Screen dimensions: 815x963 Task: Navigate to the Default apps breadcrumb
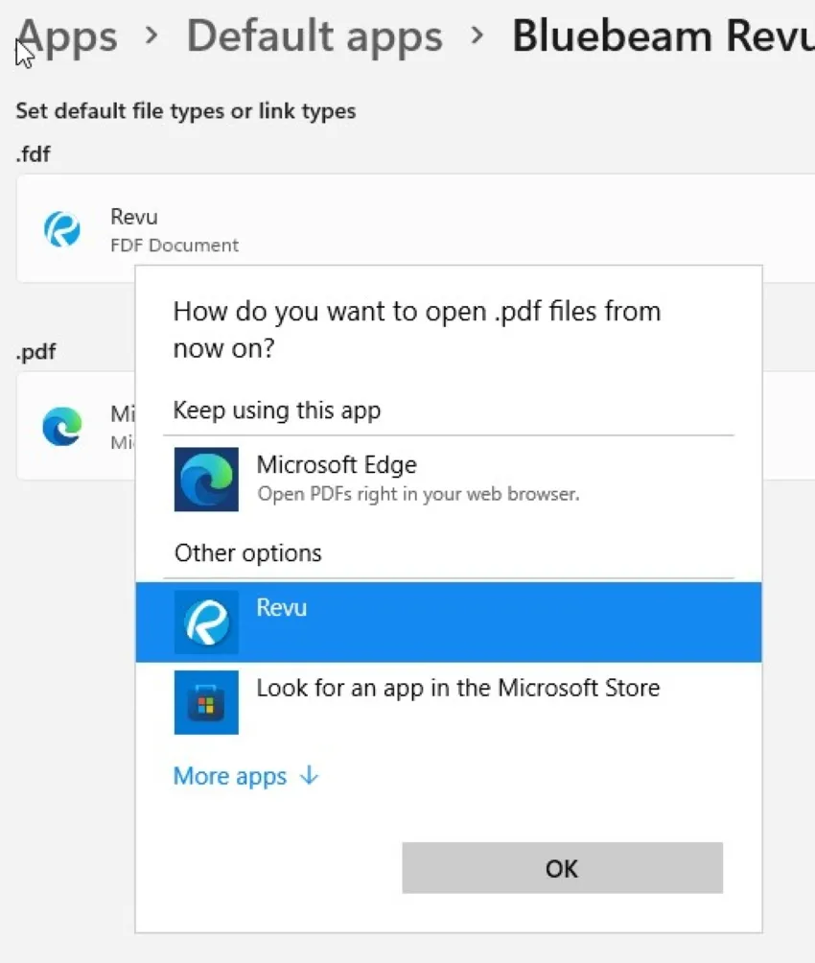tap(314, 36)
